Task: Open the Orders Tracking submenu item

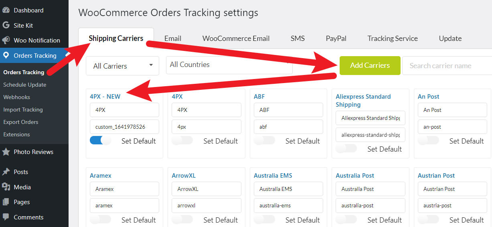Action: click(x=24, y=72)
